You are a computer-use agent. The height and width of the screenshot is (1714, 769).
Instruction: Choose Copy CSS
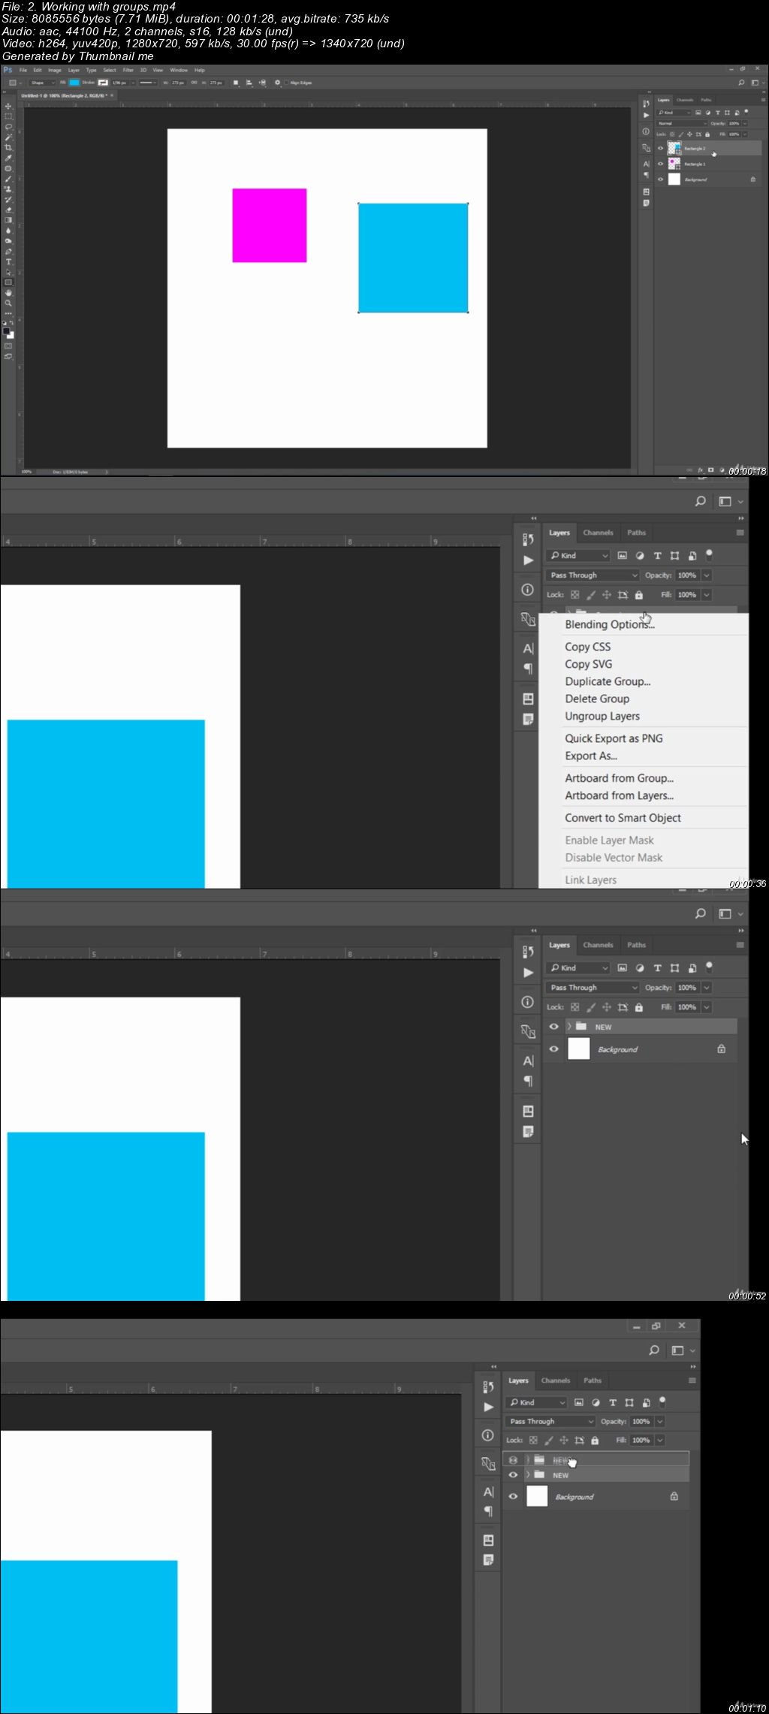click(x=588, y=647)
